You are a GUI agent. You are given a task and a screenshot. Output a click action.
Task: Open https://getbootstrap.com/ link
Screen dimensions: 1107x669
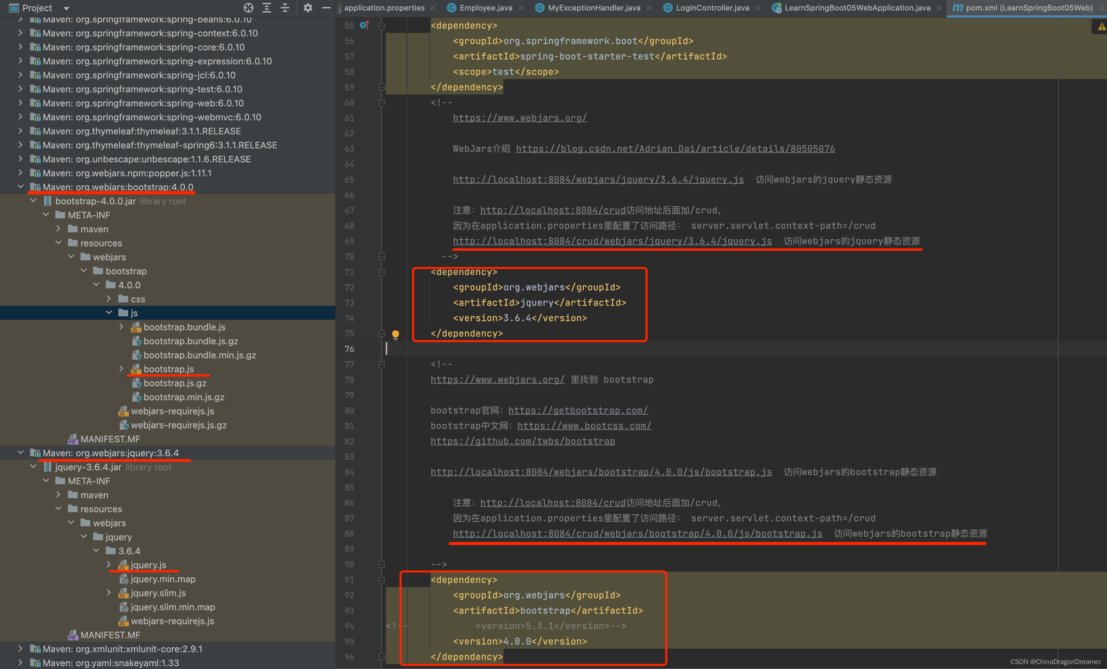[x=578, y=410]
